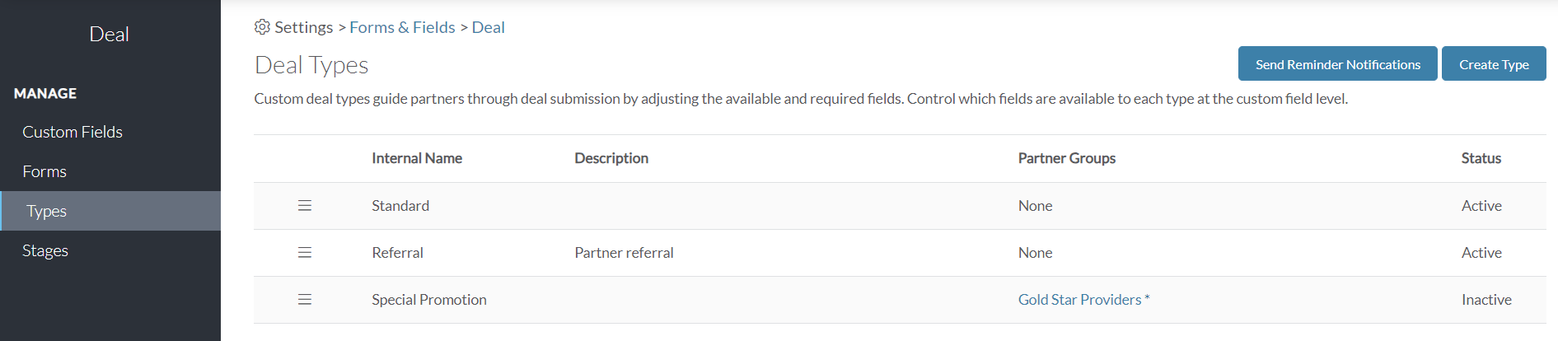This screenshot has height=341, width=1558.
Task: Click the Settings gear icon in breadcrumb
Action: [262, 27]
